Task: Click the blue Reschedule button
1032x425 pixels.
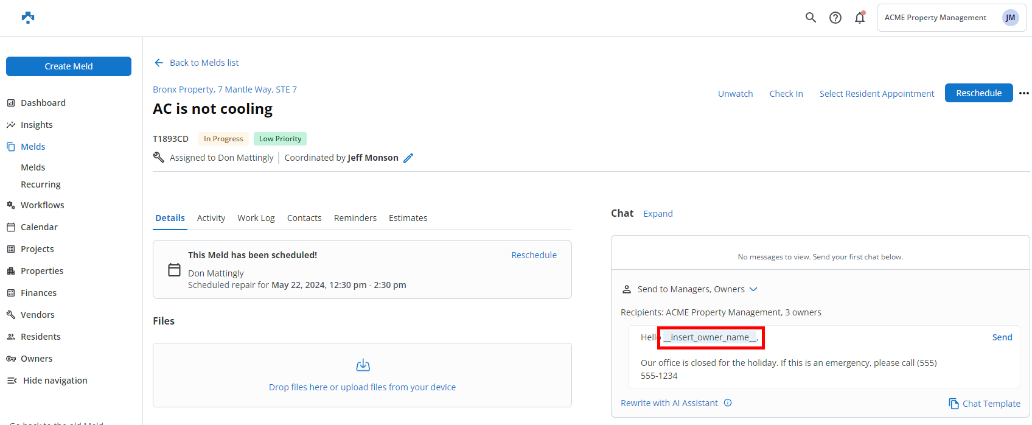Action: 978,93
